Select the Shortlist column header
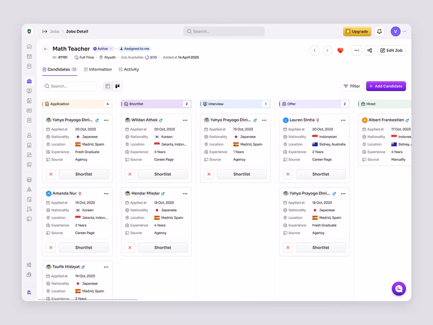 (x=156, y=104)
